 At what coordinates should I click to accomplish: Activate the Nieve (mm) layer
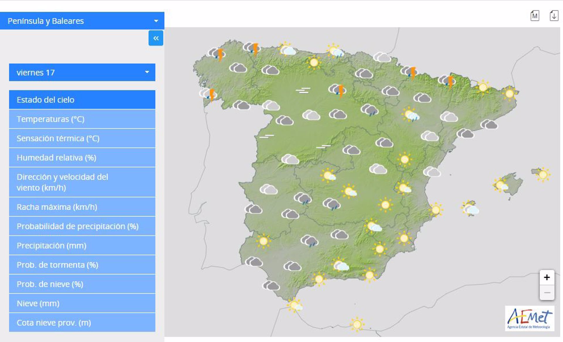82,303
